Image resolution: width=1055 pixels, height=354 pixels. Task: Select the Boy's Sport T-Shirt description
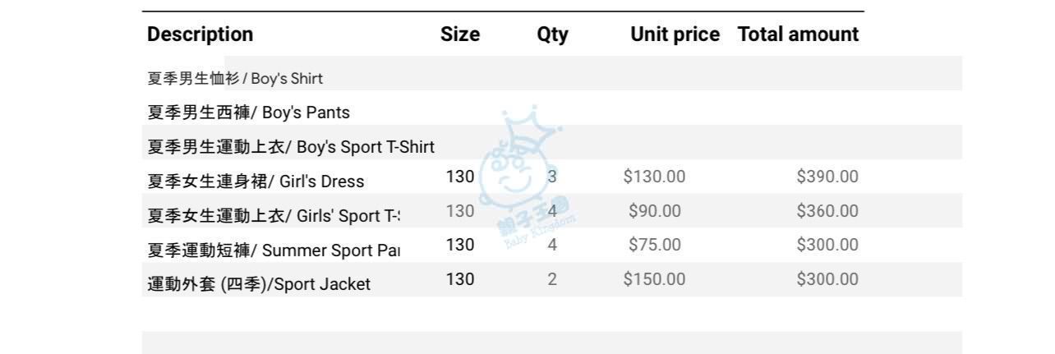tap(291, 147)
